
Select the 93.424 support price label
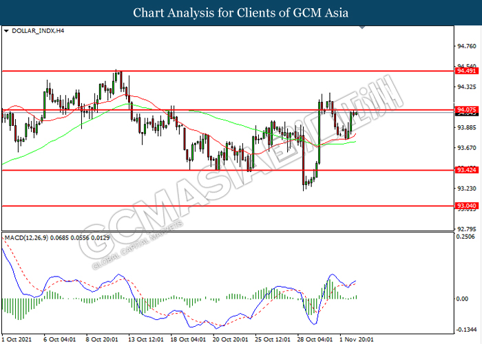(x=467, y=170)
